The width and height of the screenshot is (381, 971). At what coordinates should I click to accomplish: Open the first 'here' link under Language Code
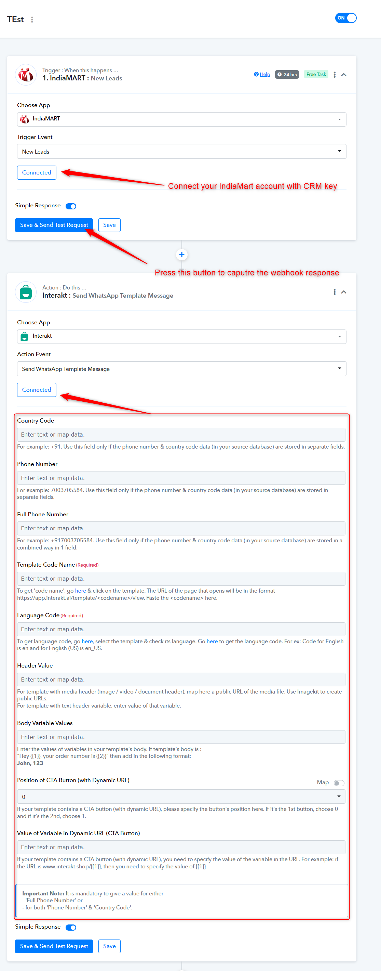87,641
